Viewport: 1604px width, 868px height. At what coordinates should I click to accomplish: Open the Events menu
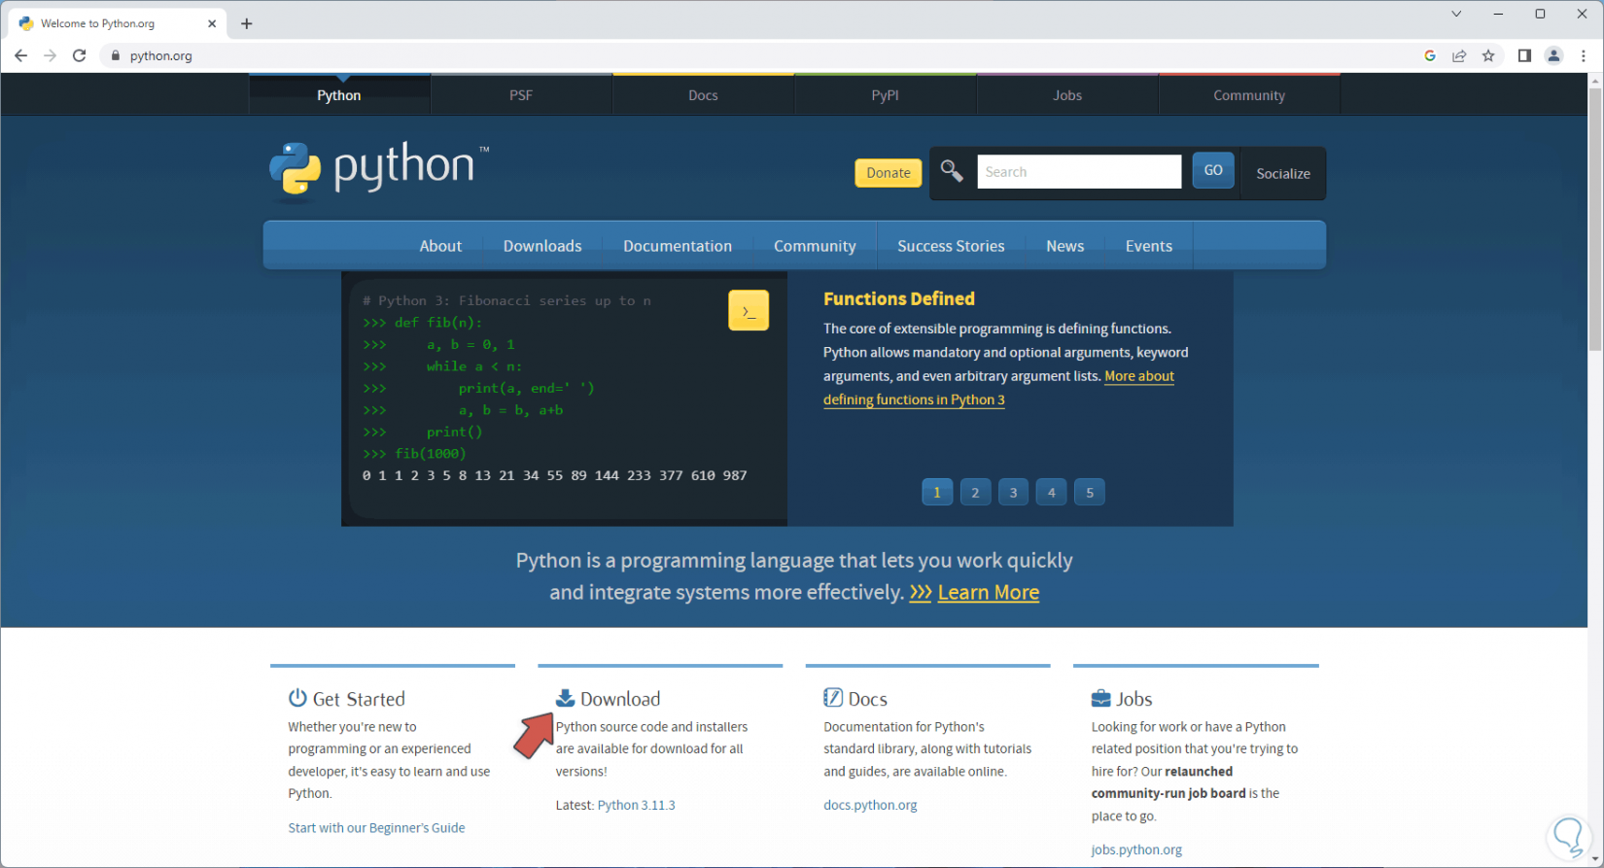(x=1149, y=246)
